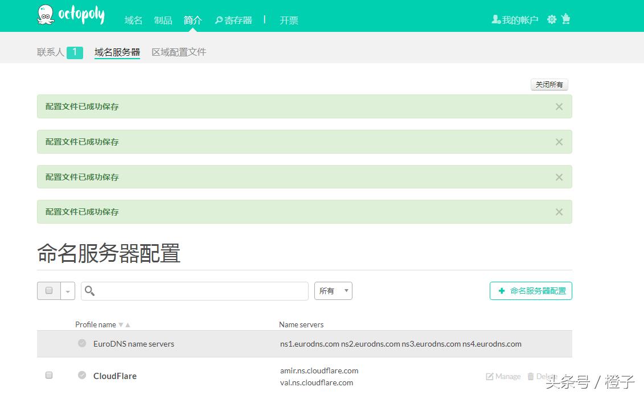This screenshot has height=395, width=644.
Task: Click the Octopoly octopus logo
Action: [45, 15]
